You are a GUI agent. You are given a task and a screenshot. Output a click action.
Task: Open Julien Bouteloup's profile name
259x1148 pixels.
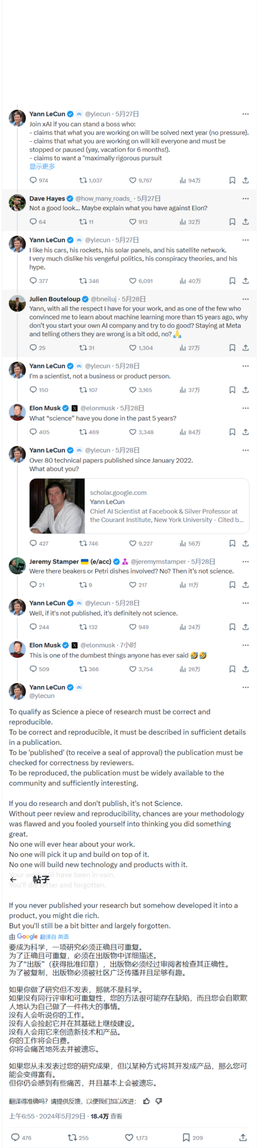tap(55, 299)
